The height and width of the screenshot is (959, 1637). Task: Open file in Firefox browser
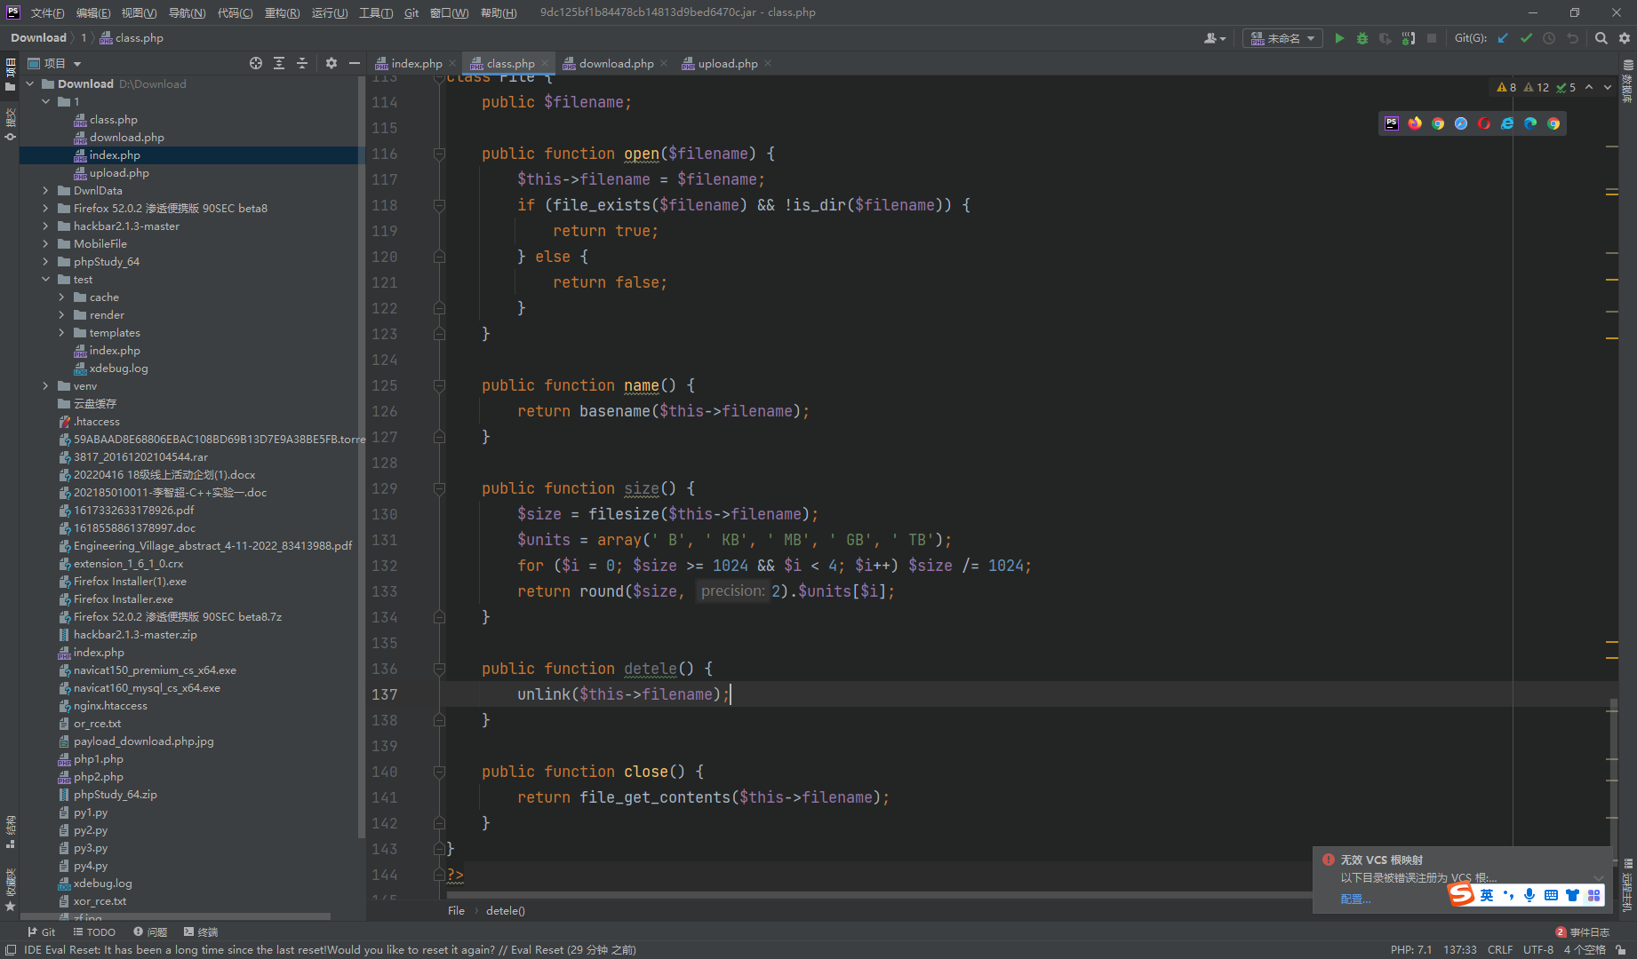1415,123
